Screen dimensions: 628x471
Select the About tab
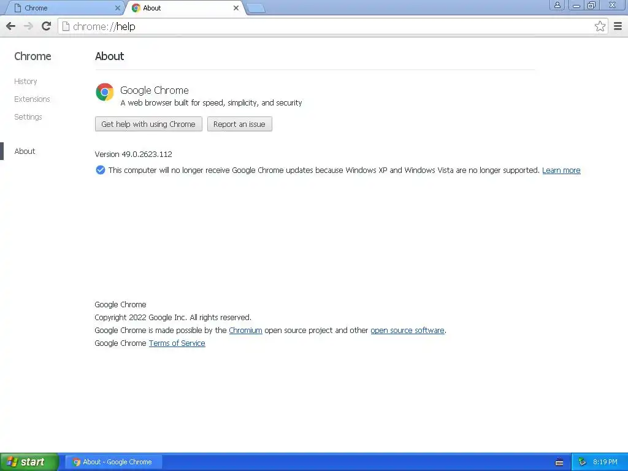pos(184,8)
